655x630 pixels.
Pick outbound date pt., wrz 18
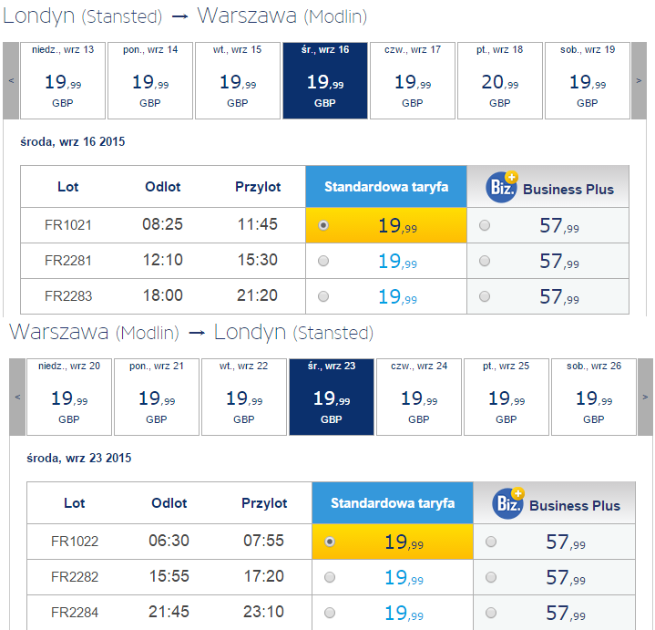click(500, 80)
